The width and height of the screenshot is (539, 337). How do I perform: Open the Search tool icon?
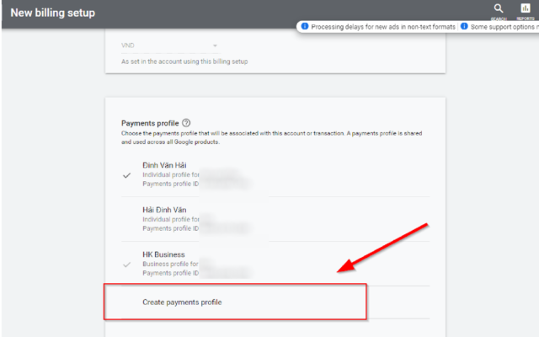pyautogui.click(x=499, y=8)
